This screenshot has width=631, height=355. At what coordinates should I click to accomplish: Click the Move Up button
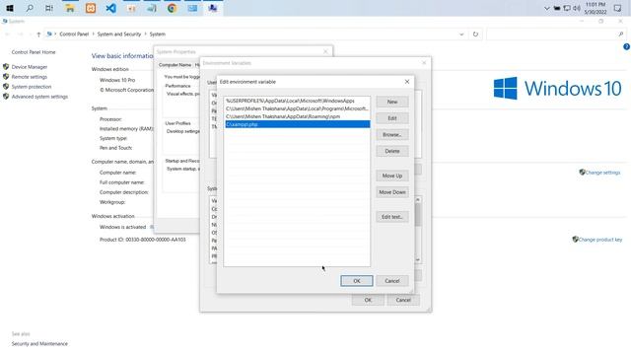coord(392,176)
